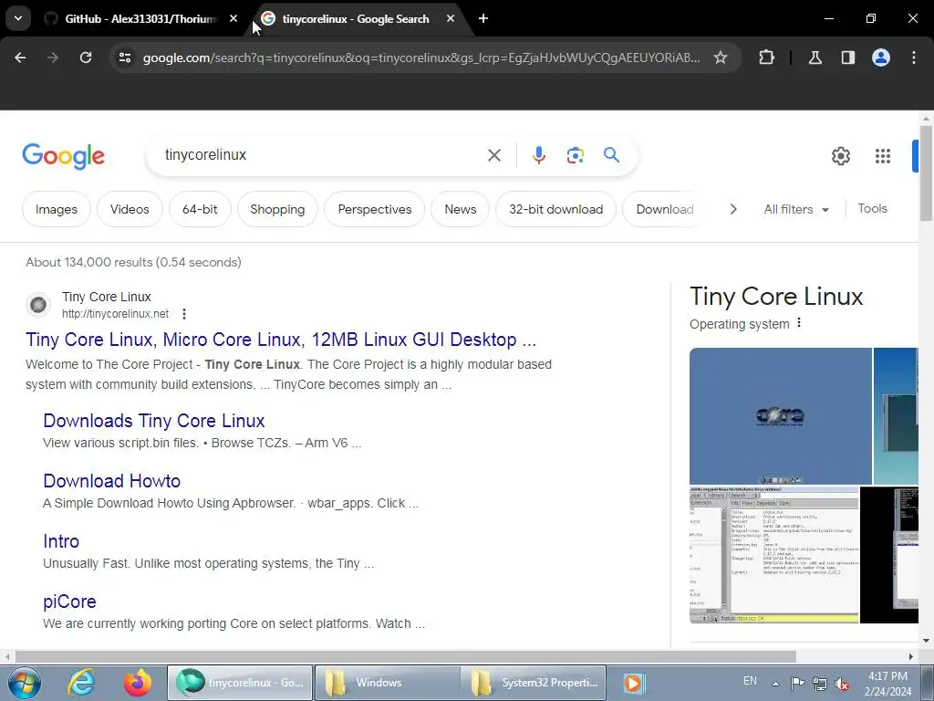Image resolution: width=934 pixels, height=701 pixels.
Task: Filter results by News
Action: [460, 209]
